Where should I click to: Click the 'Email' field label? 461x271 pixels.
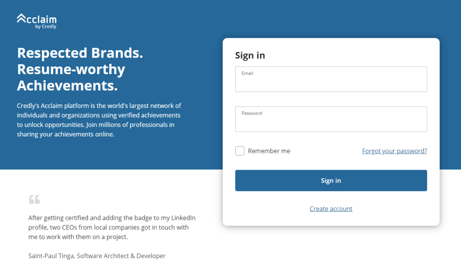[247, 73]
